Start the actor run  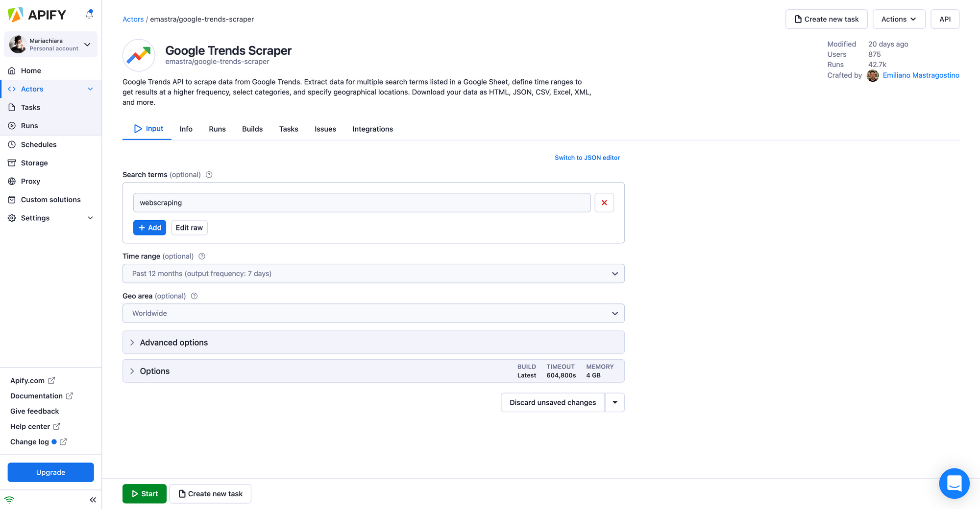coord(145,494)
